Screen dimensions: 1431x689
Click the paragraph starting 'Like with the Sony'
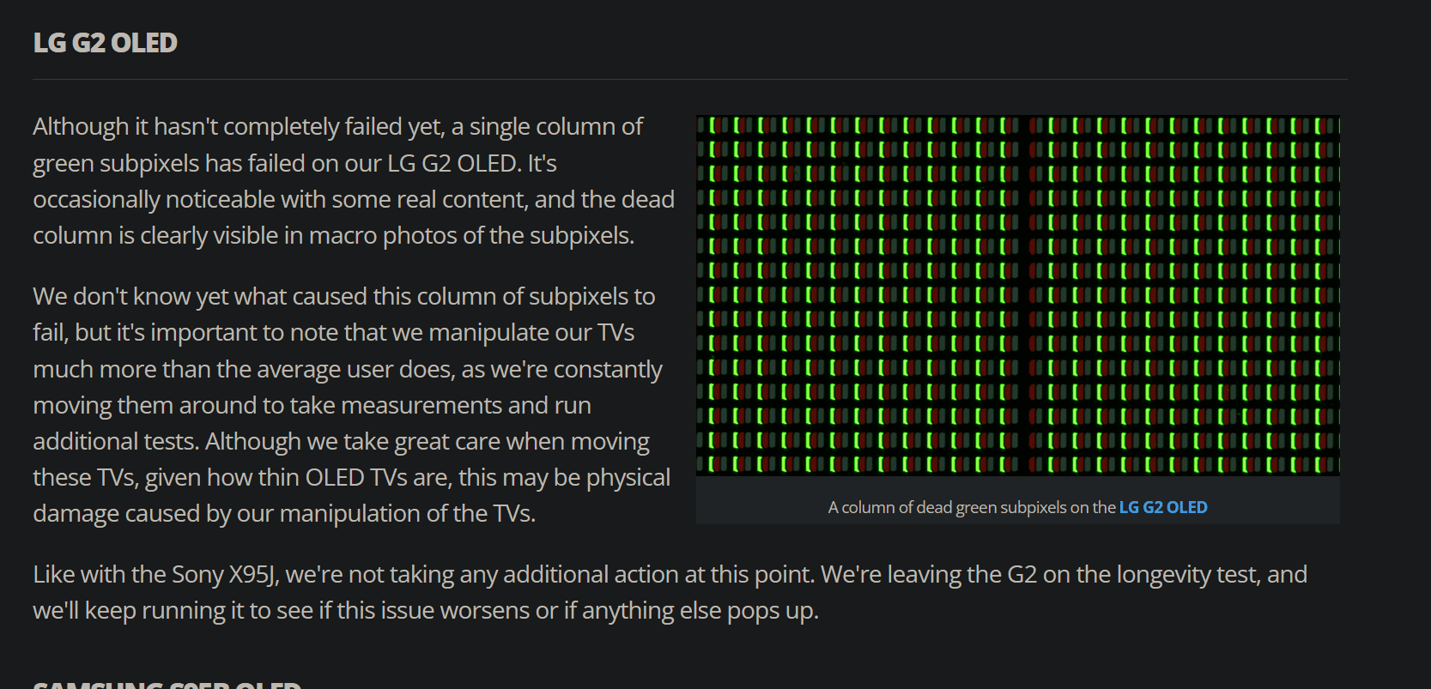[x=670, y=592]
